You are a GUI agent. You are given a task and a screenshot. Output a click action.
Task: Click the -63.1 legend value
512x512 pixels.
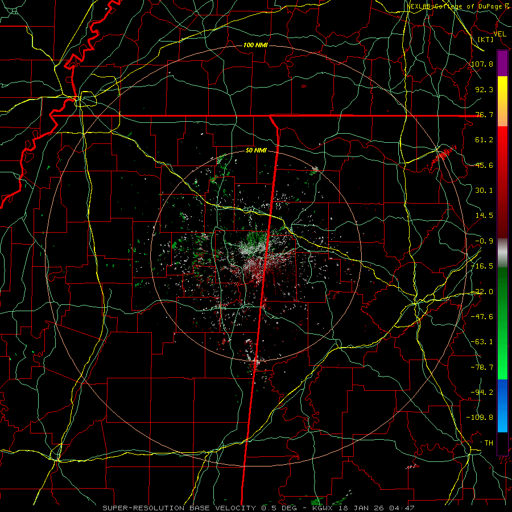(482, 342)
